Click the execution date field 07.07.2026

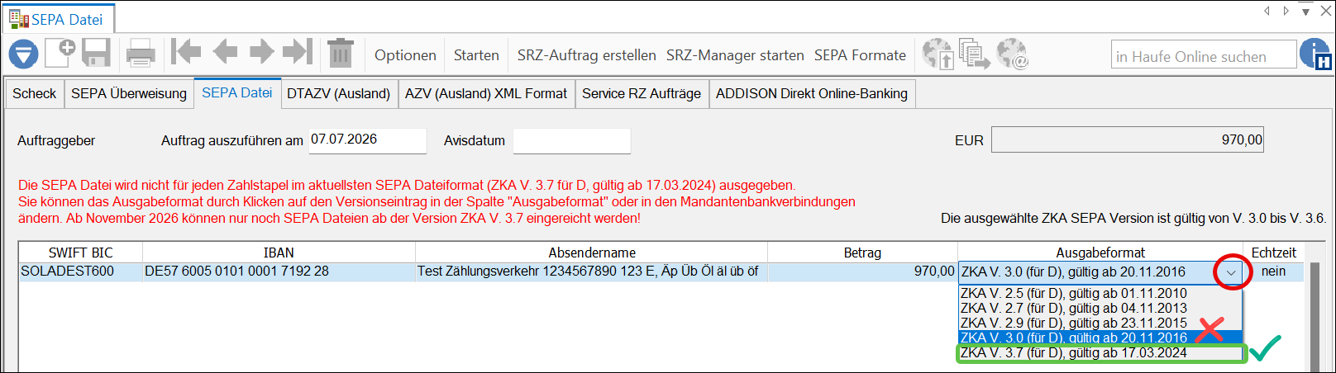coord(368,140)
